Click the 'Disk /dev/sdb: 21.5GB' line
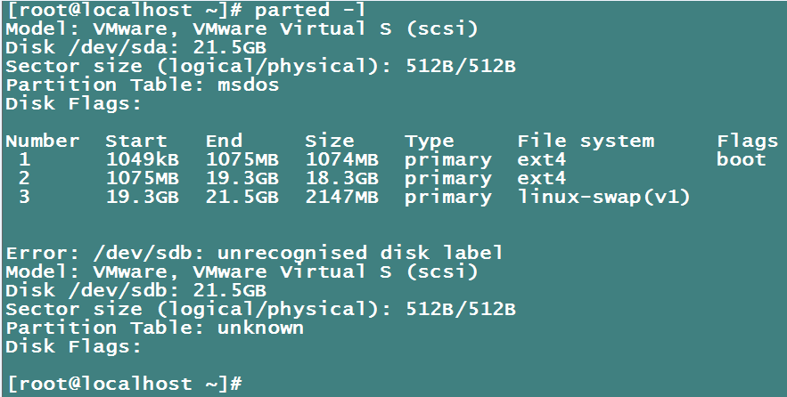787x397 pixels. point(135,290)
